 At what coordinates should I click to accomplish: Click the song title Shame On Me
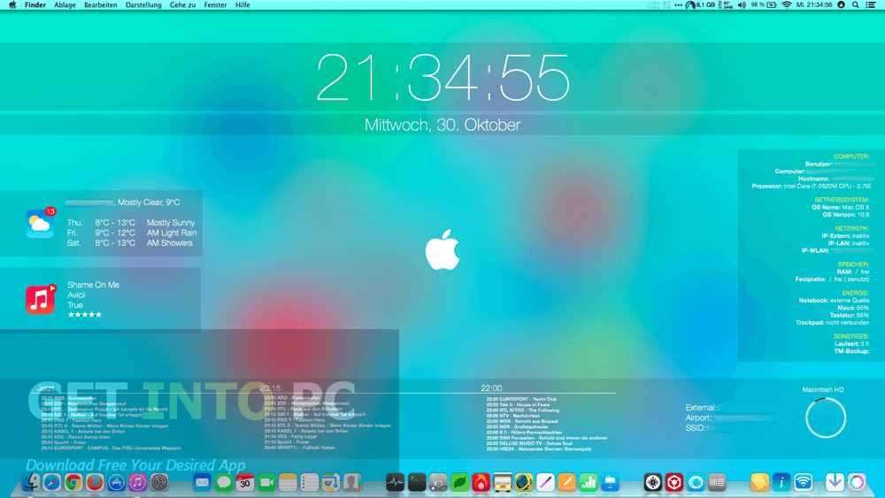click(93, 285)
